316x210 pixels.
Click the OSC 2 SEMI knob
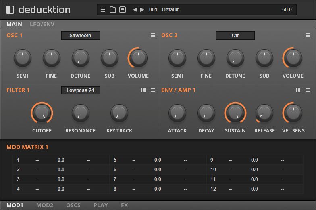[x=177, y=58]
